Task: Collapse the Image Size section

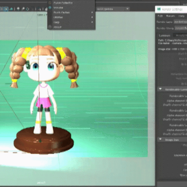Action: (x=160, y=139)
